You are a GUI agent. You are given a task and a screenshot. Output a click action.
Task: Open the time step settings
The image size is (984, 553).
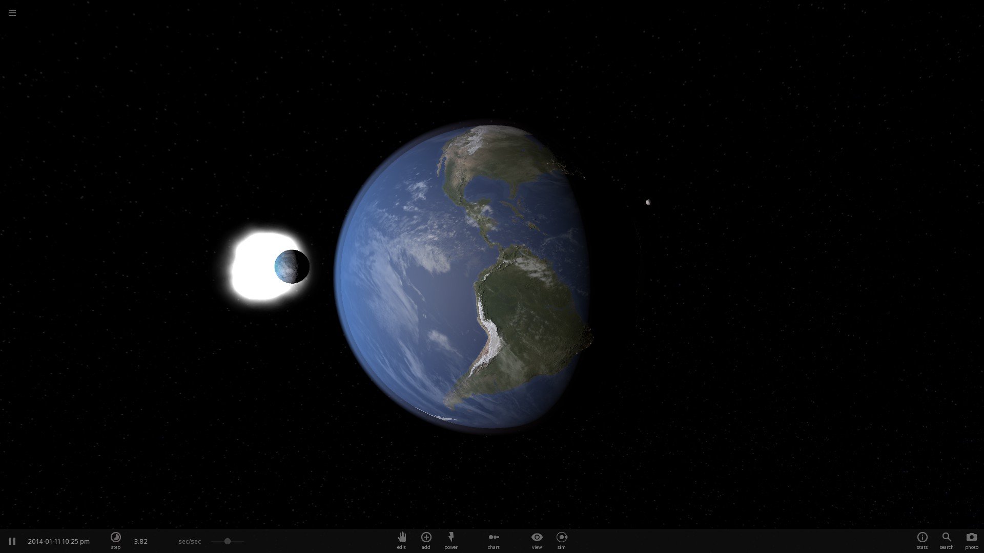tap(116, 539)
